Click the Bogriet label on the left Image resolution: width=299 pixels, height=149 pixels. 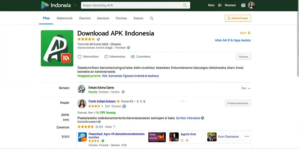tap(65, 103)
